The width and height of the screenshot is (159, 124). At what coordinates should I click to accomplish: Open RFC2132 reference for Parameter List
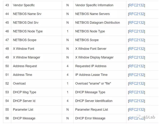pos(136,110)
